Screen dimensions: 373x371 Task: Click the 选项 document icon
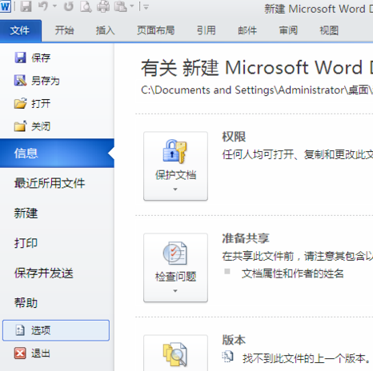click(x=20, y=330)
